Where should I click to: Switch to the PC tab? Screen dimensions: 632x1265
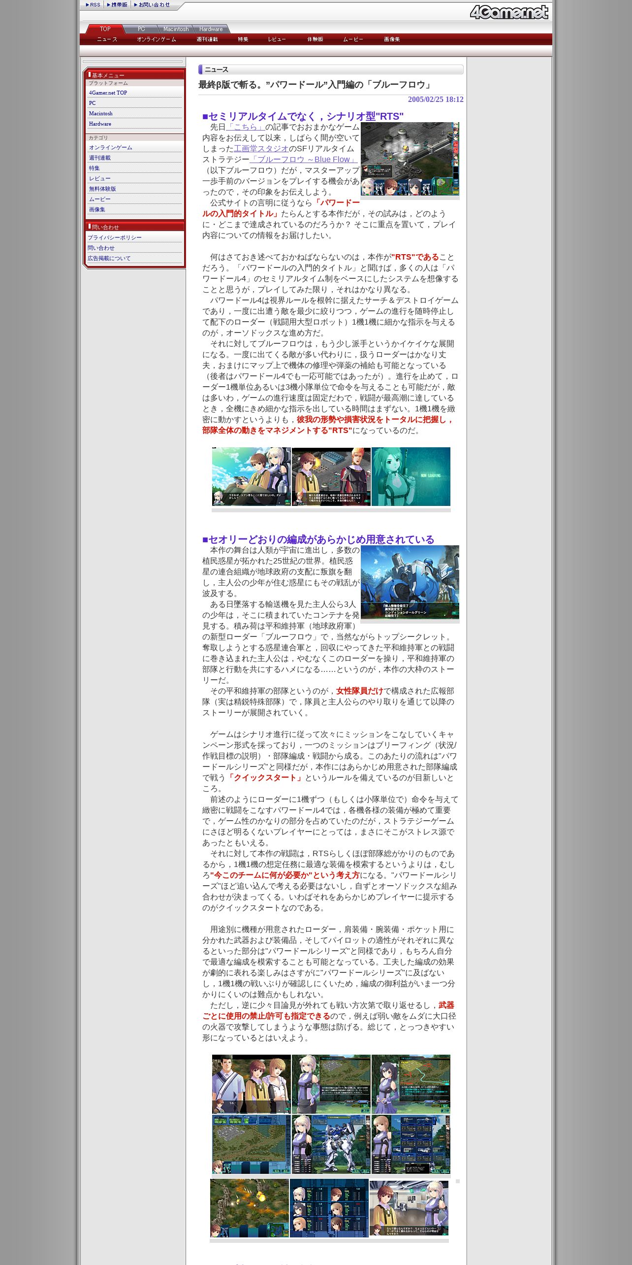click(141, 29)
